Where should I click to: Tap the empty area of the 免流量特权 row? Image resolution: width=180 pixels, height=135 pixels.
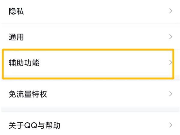click(108, 94)
